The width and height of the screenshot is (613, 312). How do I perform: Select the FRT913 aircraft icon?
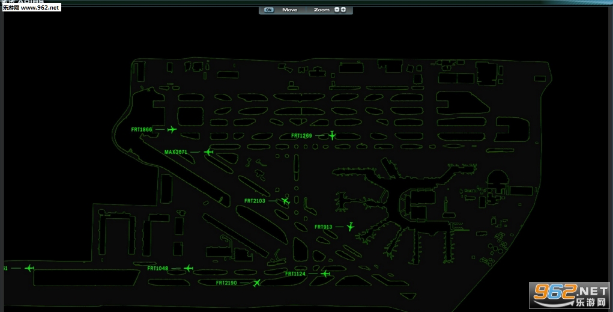[x=351, y=227]
